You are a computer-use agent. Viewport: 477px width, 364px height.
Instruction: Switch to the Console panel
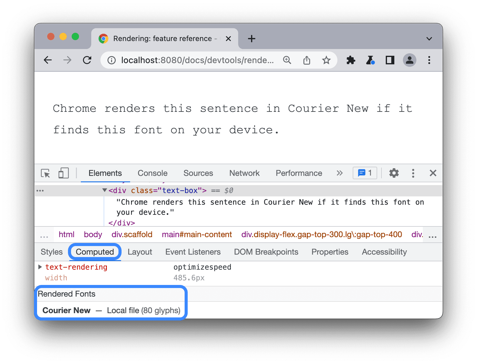(x=152, y=173)
